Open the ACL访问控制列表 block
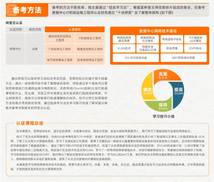 [x=136, y=58]
